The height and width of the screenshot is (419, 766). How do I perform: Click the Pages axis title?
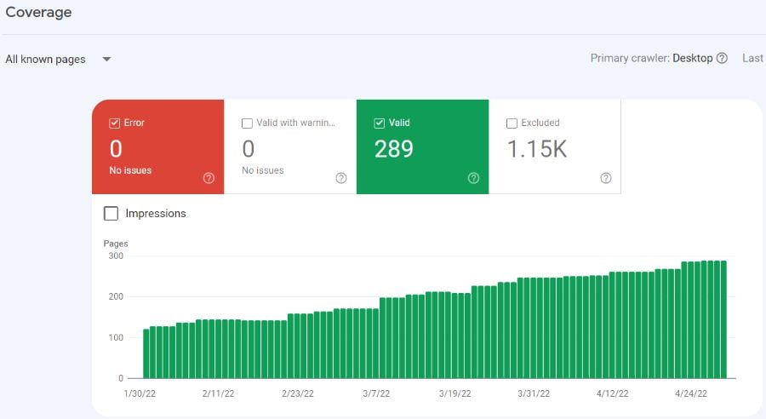pyautogui.click(x=116, y=244)
